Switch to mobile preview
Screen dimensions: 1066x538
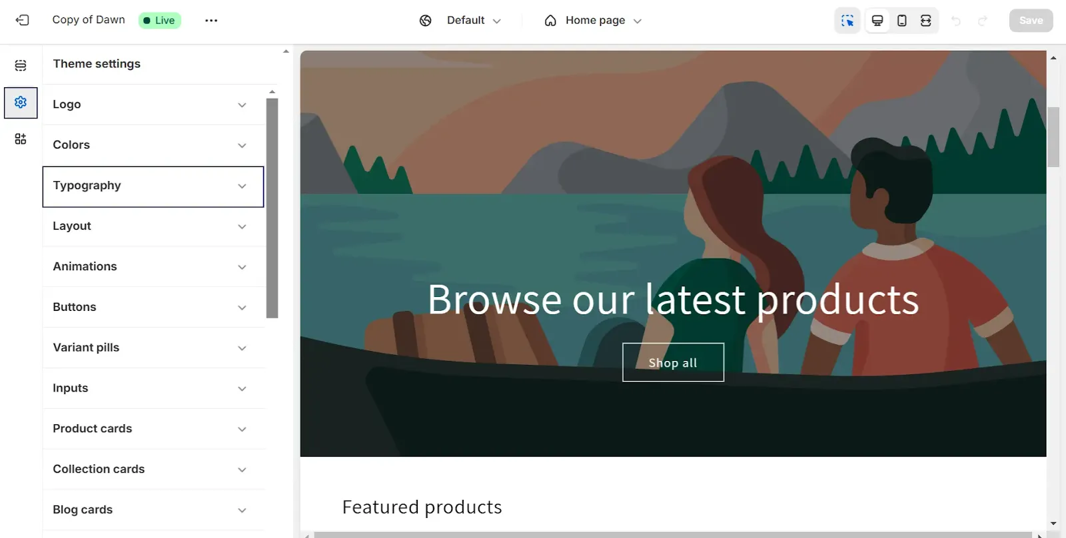point(902,21)
